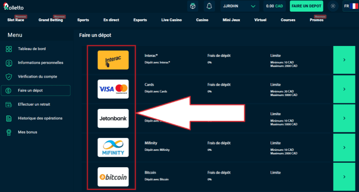Click the Interac® method name
The height and width of the screenshot is (192, 359).
pyautogui.click(x=151, y=56)
